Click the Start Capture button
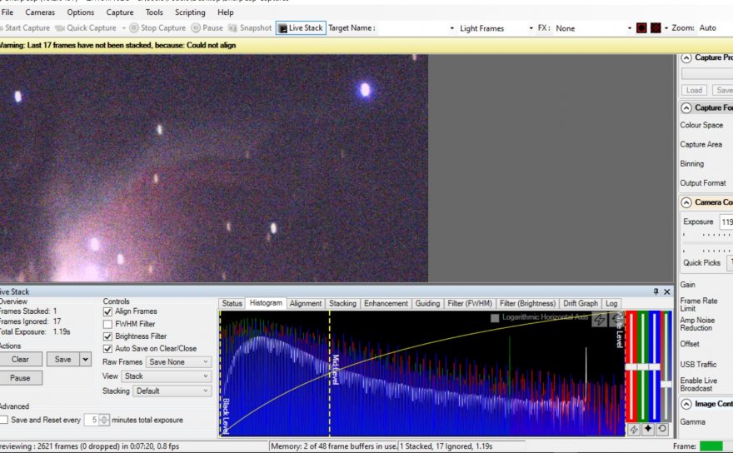The width and height of the screenshot is (733, 453). pos(24,28)
